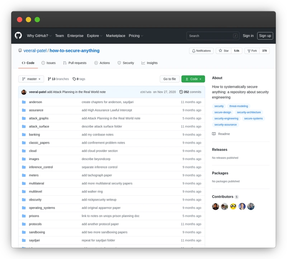This screenshot has height=259, width=287.
Task: Click the Go to file button
Action: point(169,79)
